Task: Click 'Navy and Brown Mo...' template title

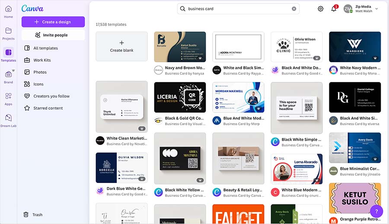Action: (x=185, y=68)
